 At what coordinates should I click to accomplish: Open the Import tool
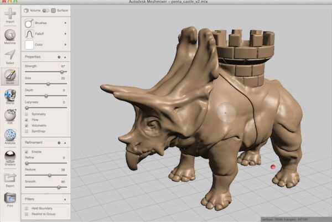point(10,15)
